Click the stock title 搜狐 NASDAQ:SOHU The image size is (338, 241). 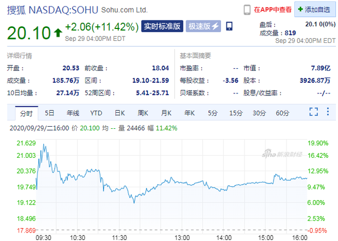53,10
